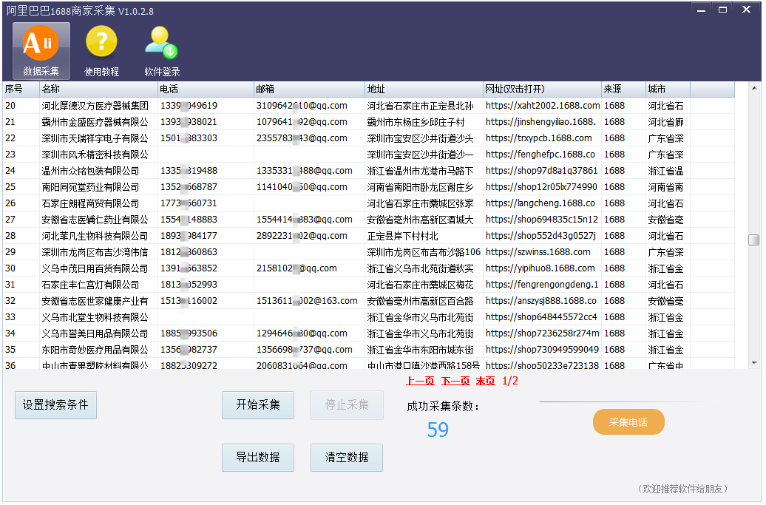Click address 河南省南阳市卧龙区谢庄乡
Image resolution: width=766 pixels, height=505 pixels.
420,187
